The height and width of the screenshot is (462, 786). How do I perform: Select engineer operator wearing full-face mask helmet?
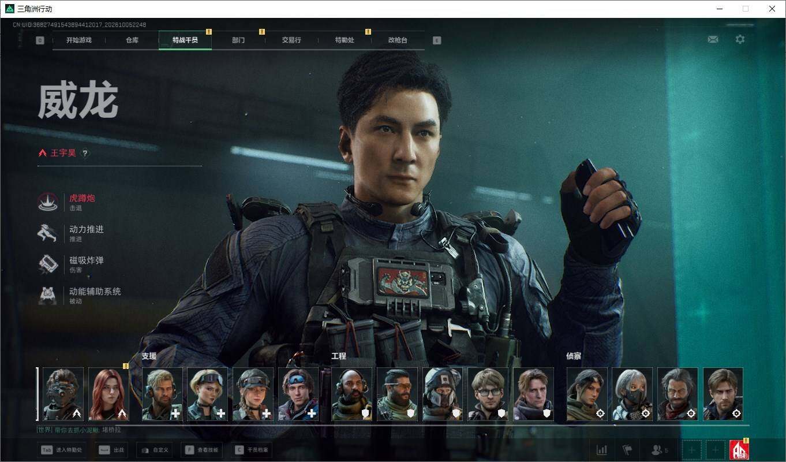(443, 394)
